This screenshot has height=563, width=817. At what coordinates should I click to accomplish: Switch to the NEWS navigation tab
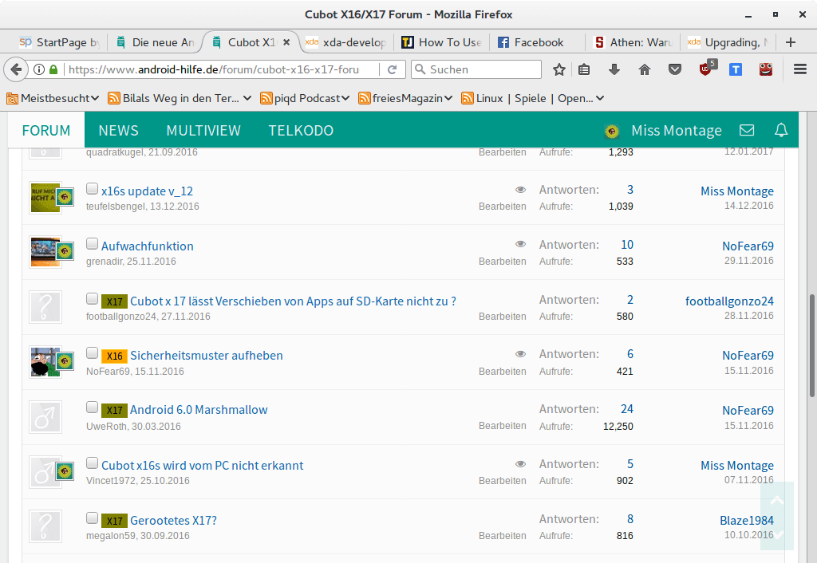[118, 130]
